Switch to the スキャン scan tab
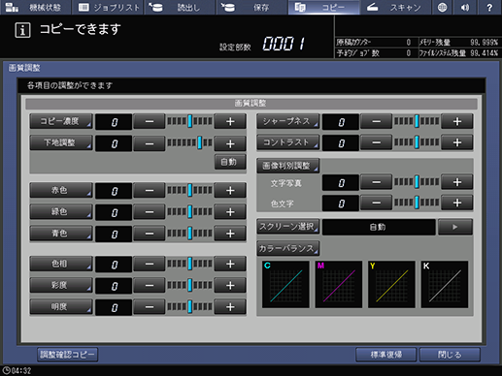This screenshot has height=376, width=502. coord(396,7)
